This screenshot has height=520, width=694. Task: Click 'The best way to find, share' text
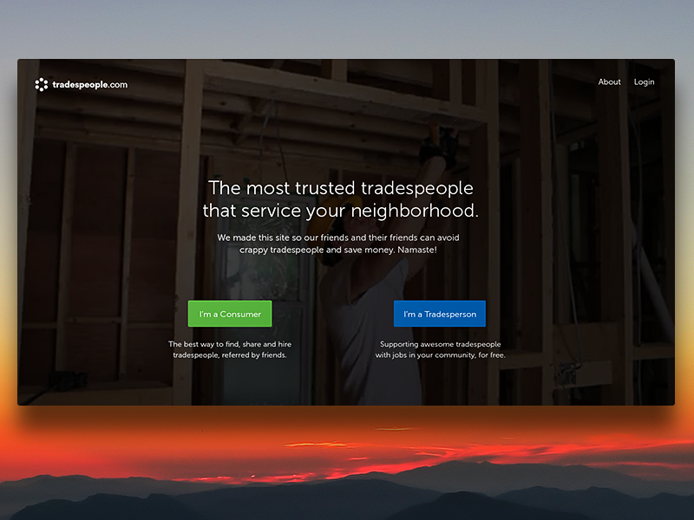point(230,344)
